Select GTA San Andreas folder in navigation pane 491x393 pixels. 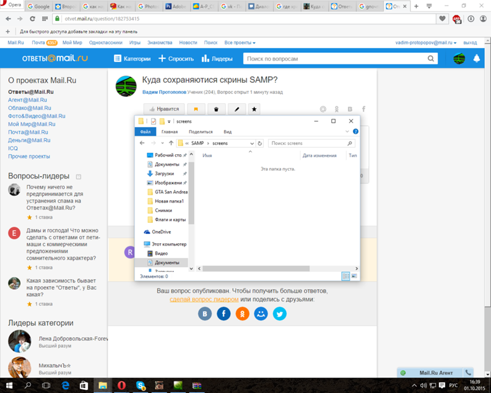[167, 192]
